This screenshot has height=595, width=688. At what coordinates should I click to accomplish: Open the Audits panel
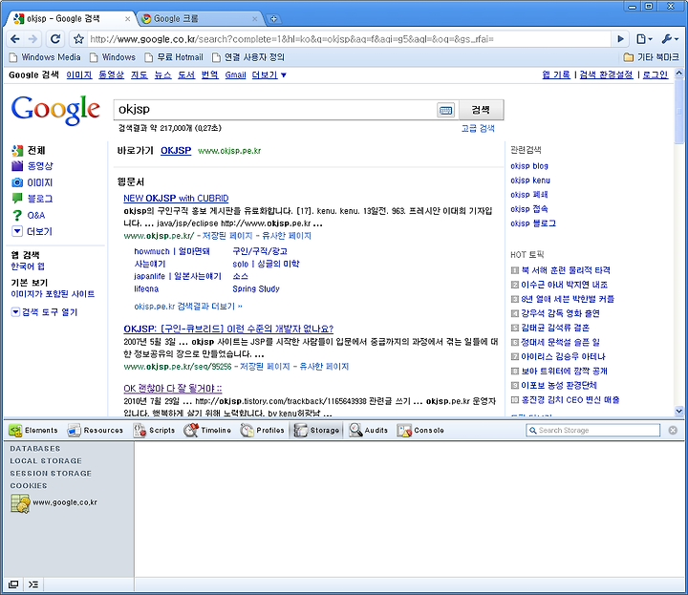[369, 430]
